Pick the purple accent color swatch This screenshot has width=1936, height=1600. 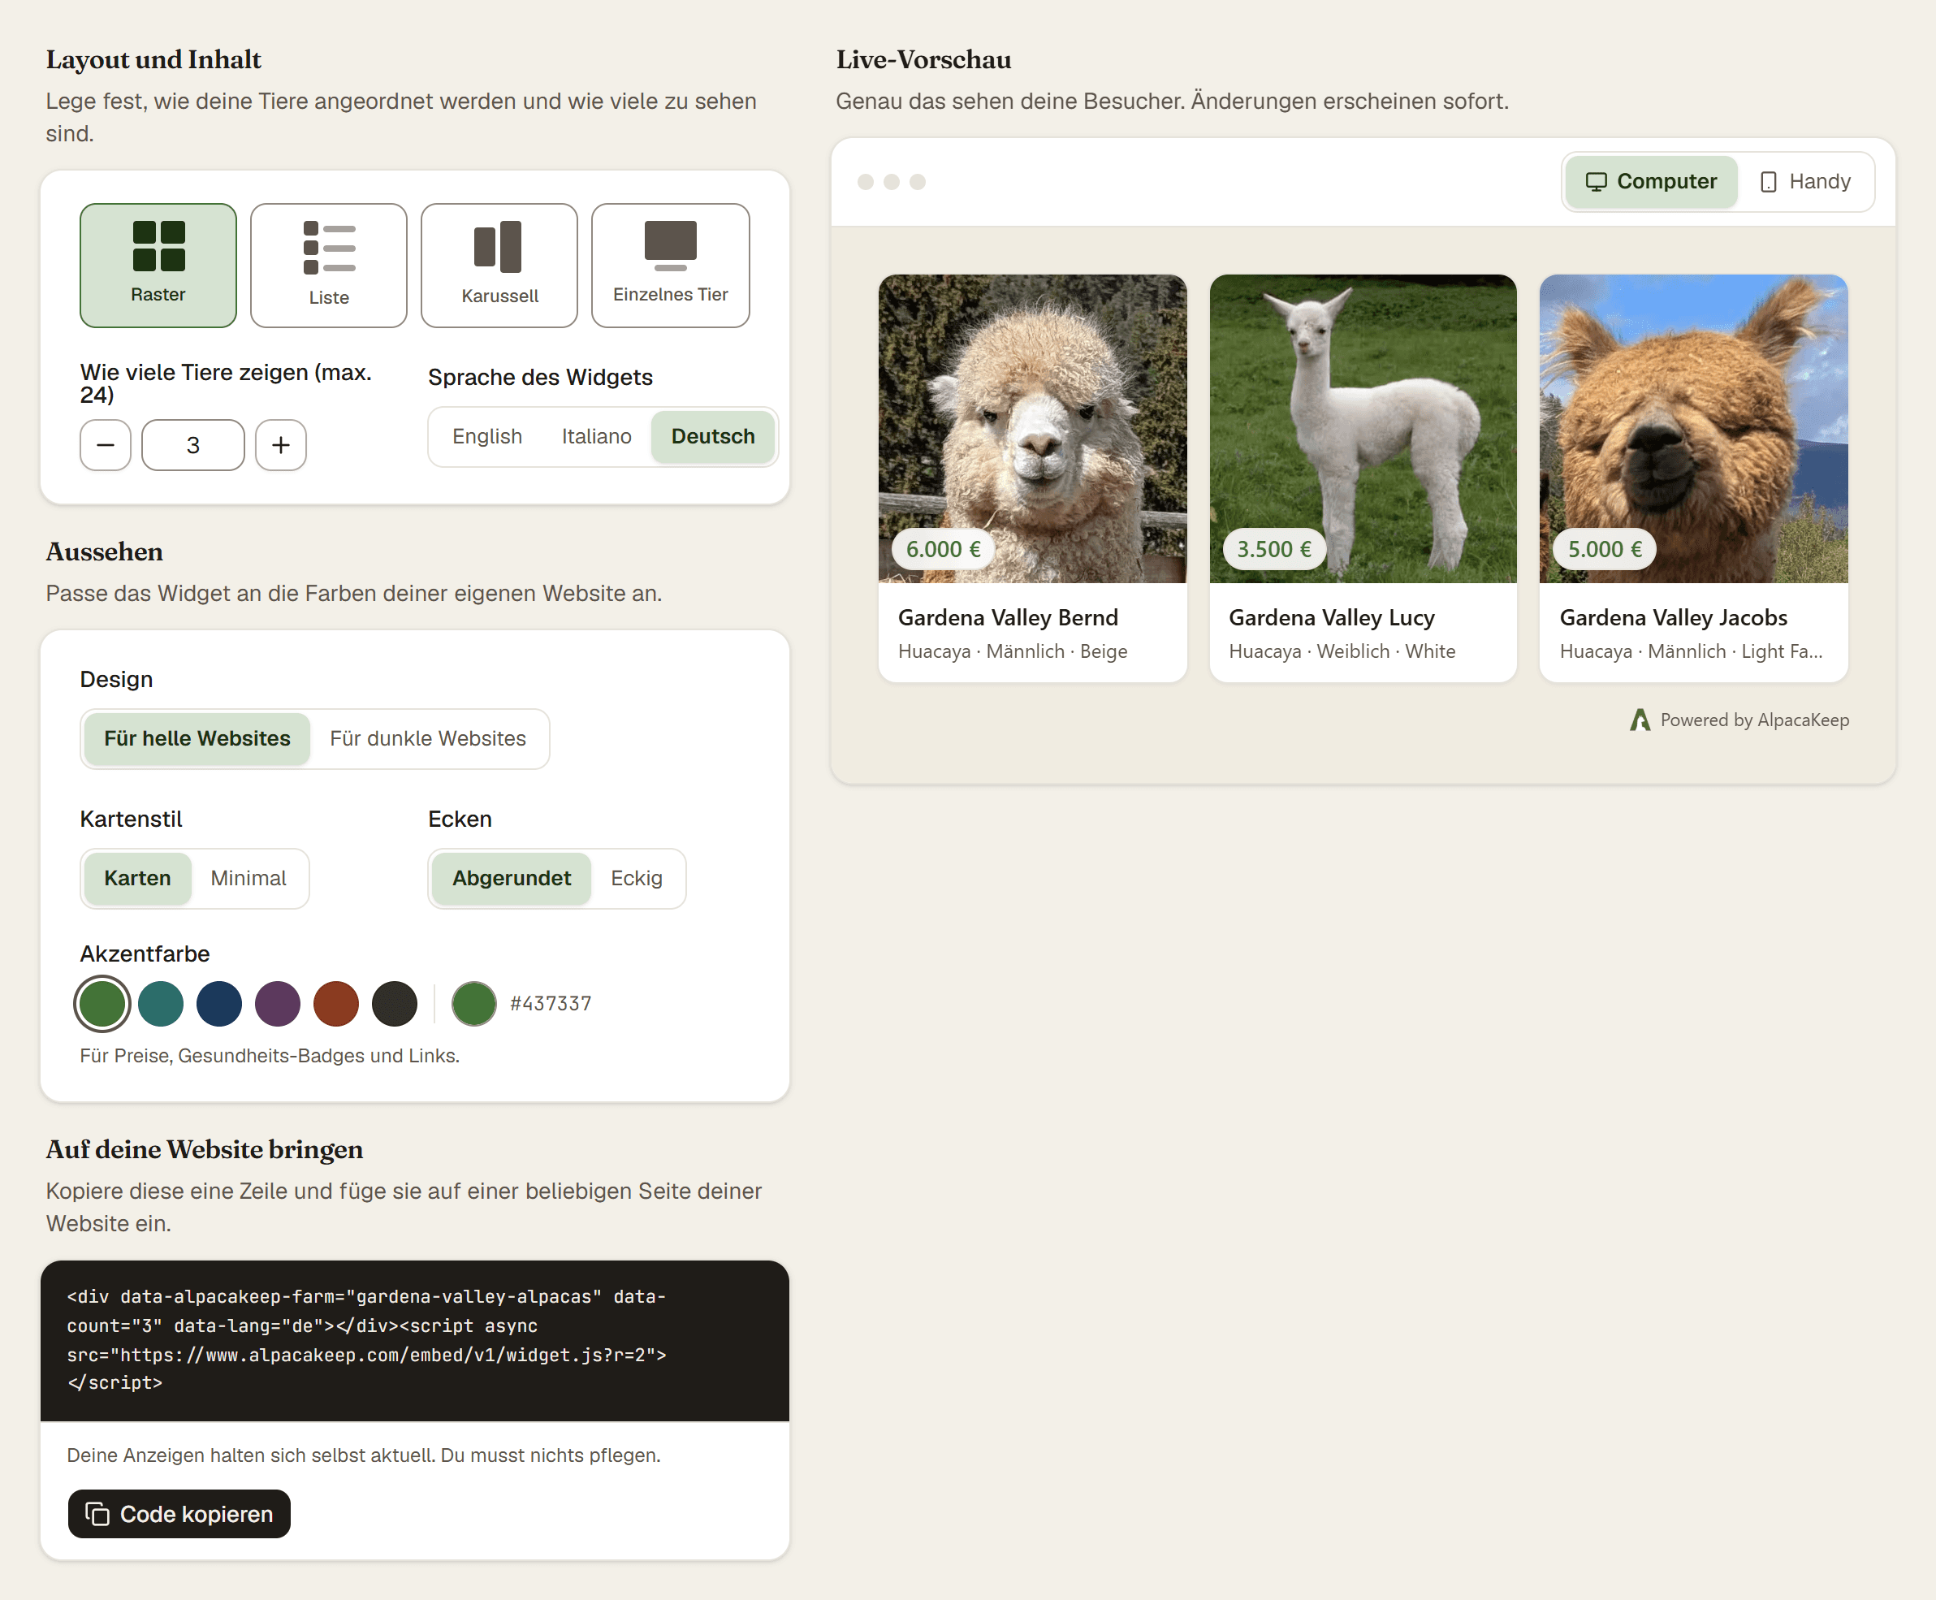tap(278, 1004)
